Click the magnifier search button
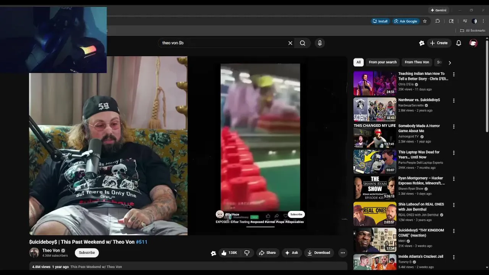The width and height of the screenshot is (489, 275). [x=303, y=43]
